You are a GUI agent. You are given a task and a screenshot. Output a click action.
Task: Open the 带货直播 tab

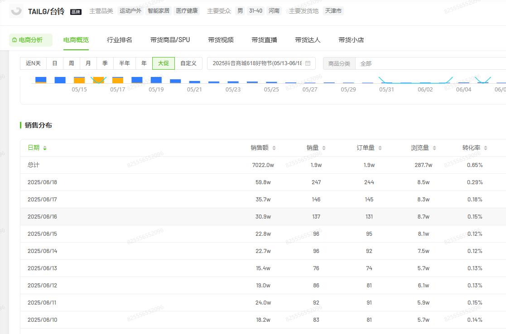pyautogui.click(x=264, y=40)
